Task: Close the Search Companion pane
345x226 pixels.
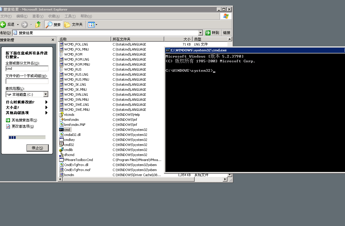Action: [x=53, y=40]
